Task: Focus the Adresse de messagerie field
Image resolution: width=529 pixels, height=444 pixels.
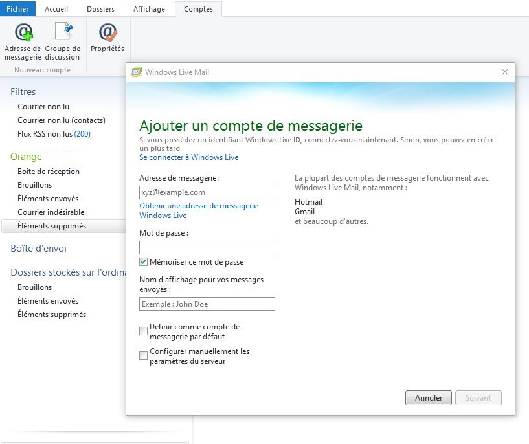Action: coord(207,192)
